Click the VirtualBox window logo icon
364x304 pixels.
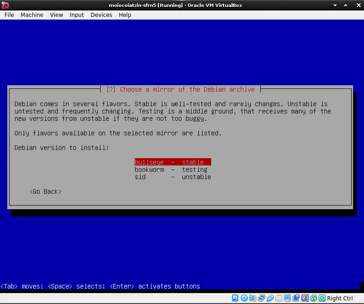[5, 5]
